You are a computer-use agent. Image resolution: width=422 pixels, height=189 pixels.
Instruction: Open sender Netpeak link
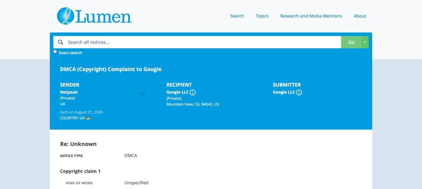pyautogui.click(x=69, y=92)
